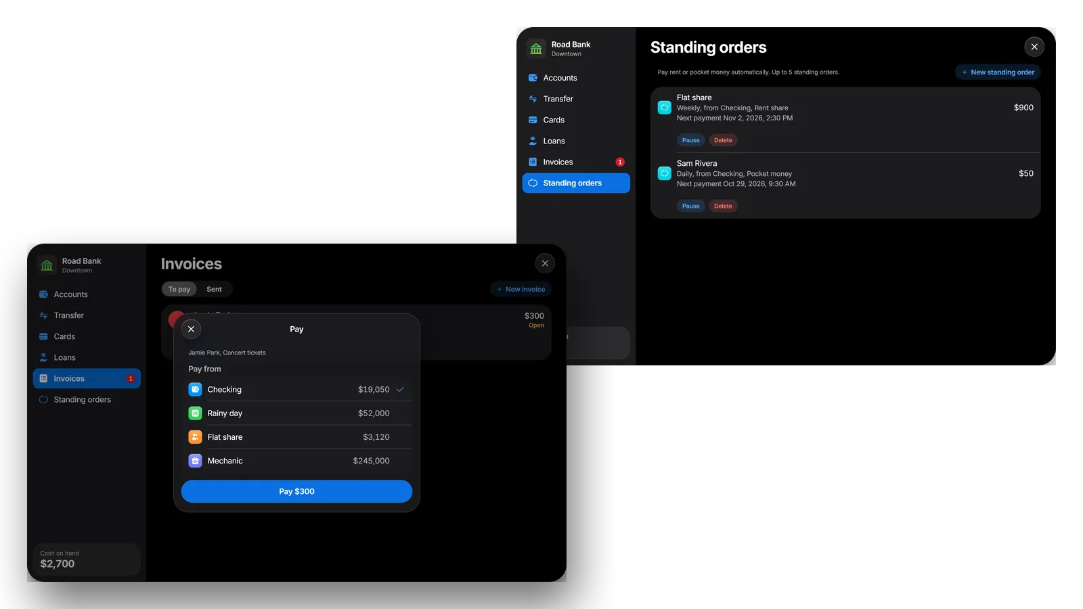Select Transfer icon in Invoices window sidebar

(43, 315)
